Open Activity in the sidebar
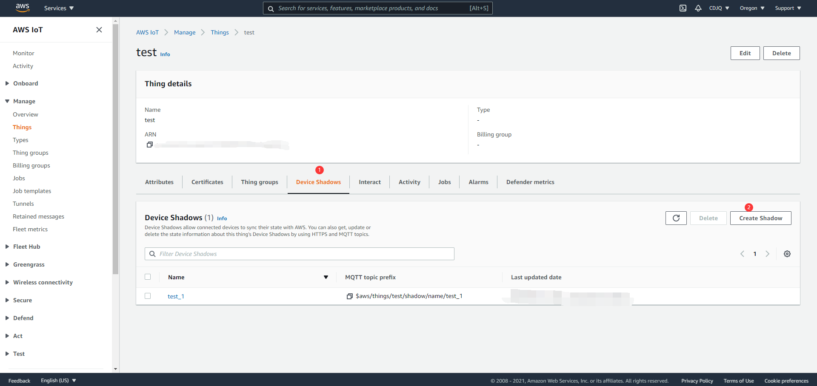The image size is (817, 386). 23,66
